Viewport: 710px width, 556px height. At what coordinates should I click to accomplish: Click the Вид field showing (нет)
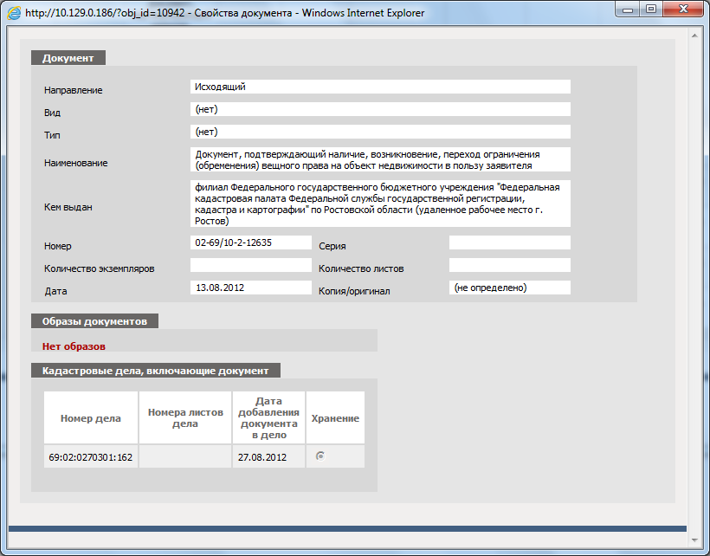click(x=380, y=109)
